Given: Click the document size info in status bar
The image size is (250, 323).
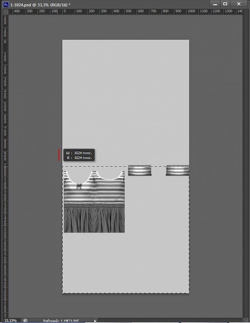Looking at the screenshot, I should pyautogui.click(x=62, y=320).
